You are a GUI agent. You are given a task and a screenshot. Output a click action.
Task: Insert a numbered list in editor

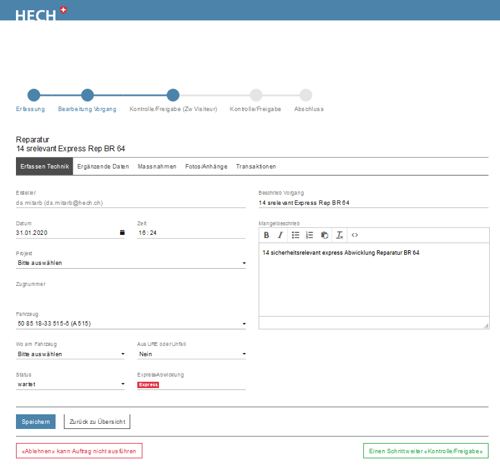click(x=310, y=235)
